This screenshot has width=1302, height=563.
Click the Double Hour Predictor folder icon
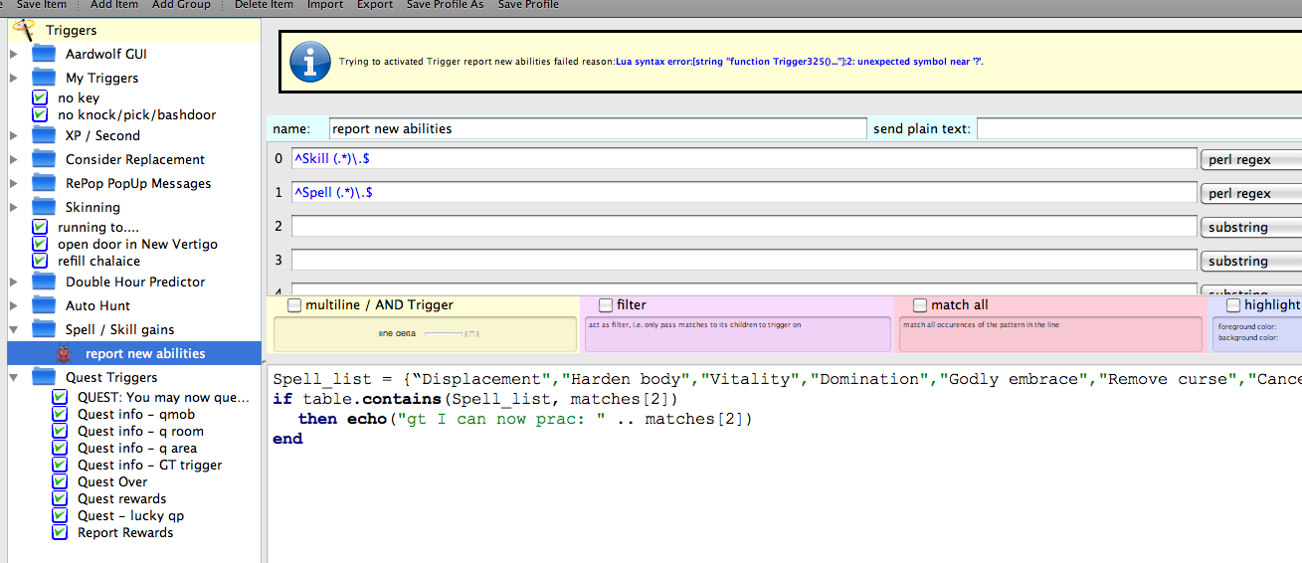click(x=44, y=281)
